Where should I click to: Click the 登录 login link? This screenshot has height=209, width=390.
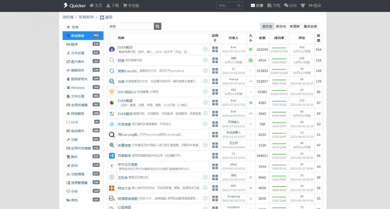pos(315,5)
